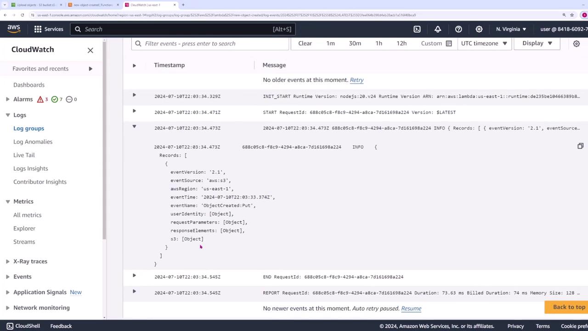Screen dimensions: 588x331
Task: Open Dashboards in sidebar
Action: 29,85
